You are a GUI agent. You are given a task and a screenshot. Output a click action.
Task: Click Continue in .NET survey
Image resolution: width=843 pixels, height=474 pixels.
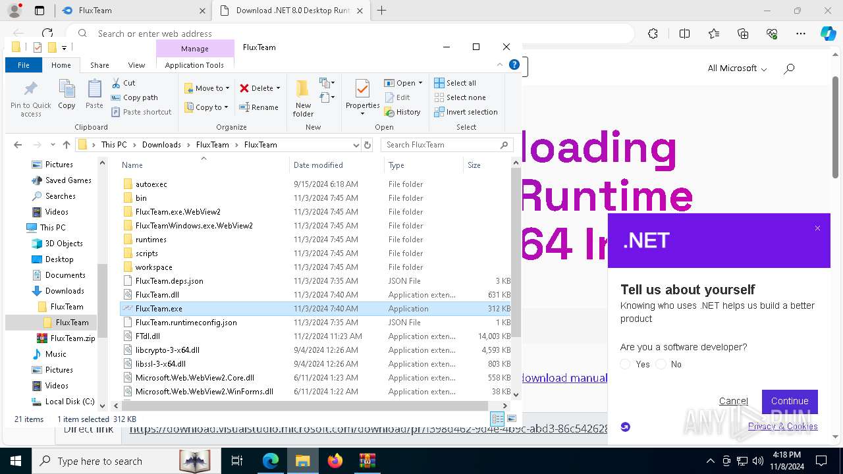(x=790, y=401)
